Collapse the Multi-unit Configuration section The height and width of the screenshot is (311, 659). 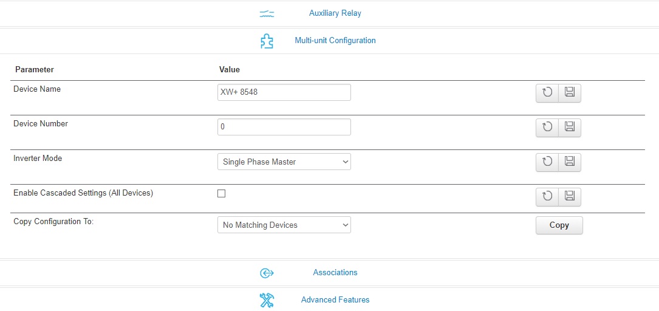click(x=335, y=41)
